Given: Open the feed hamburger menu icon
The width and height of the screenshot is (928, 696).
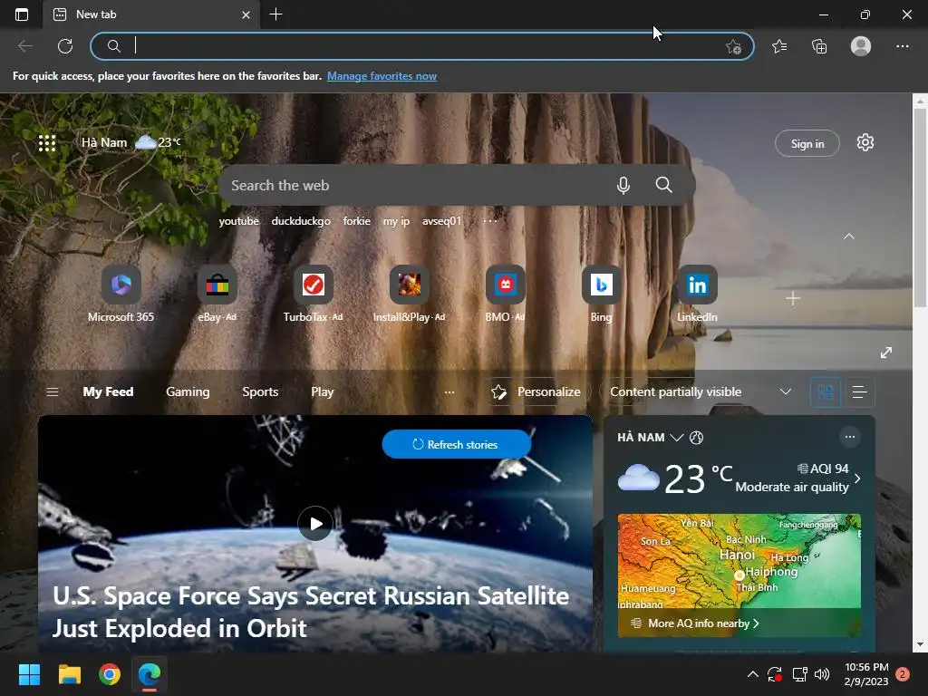Looking at the screenshot, I should 52,391.
